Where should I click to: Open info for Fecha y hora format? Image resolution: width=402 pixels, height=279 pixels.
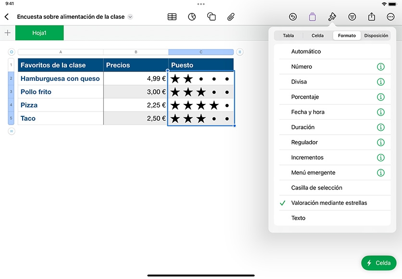pyautogui.click(x=381, y=112)
